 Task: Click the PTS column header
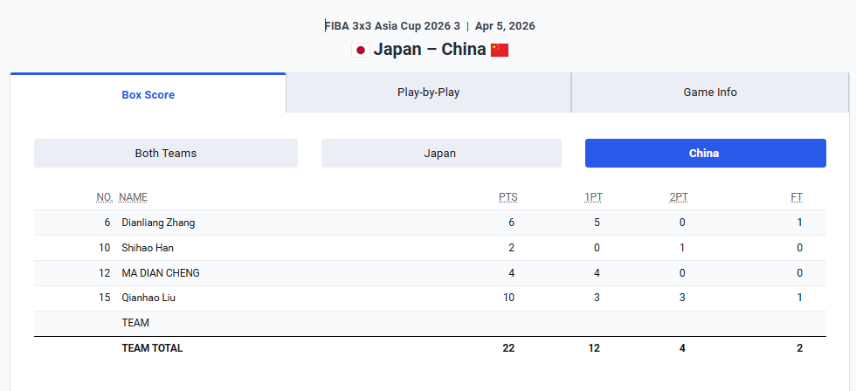(508, 197)
